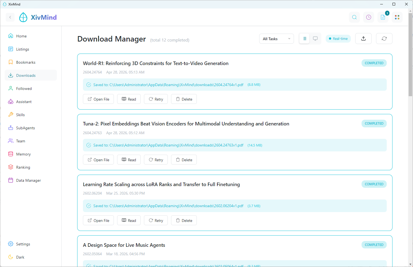Click Read for World-R1 paper
413x267 pixels.
(x=129, y=99)
